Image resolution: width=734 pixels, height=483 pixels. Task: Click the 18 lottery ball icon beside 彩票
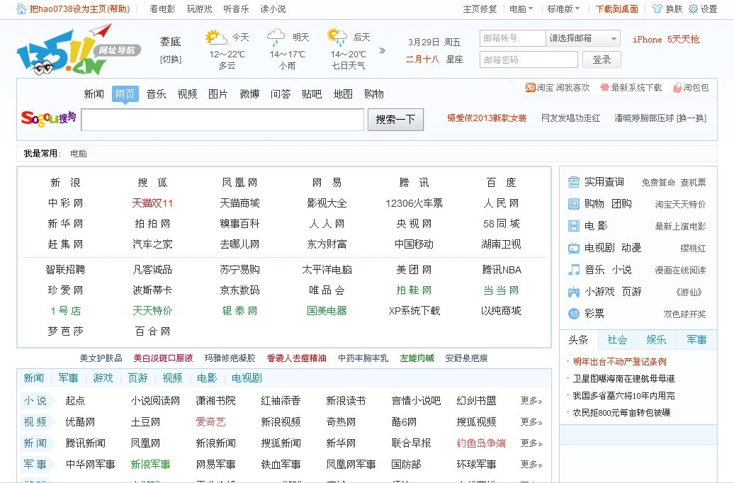pyautogui.click(x=572, y=314)
